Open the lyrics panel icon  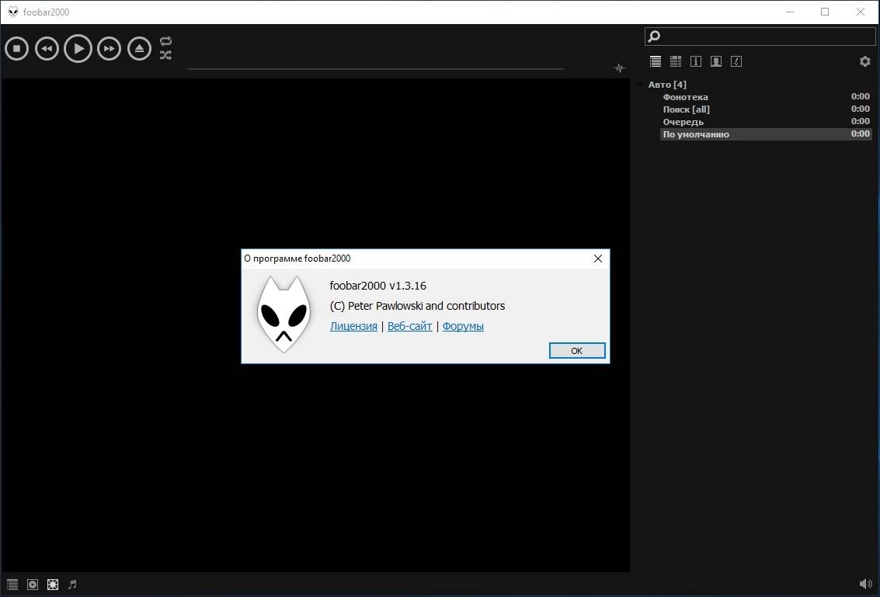tap(736, 61)
